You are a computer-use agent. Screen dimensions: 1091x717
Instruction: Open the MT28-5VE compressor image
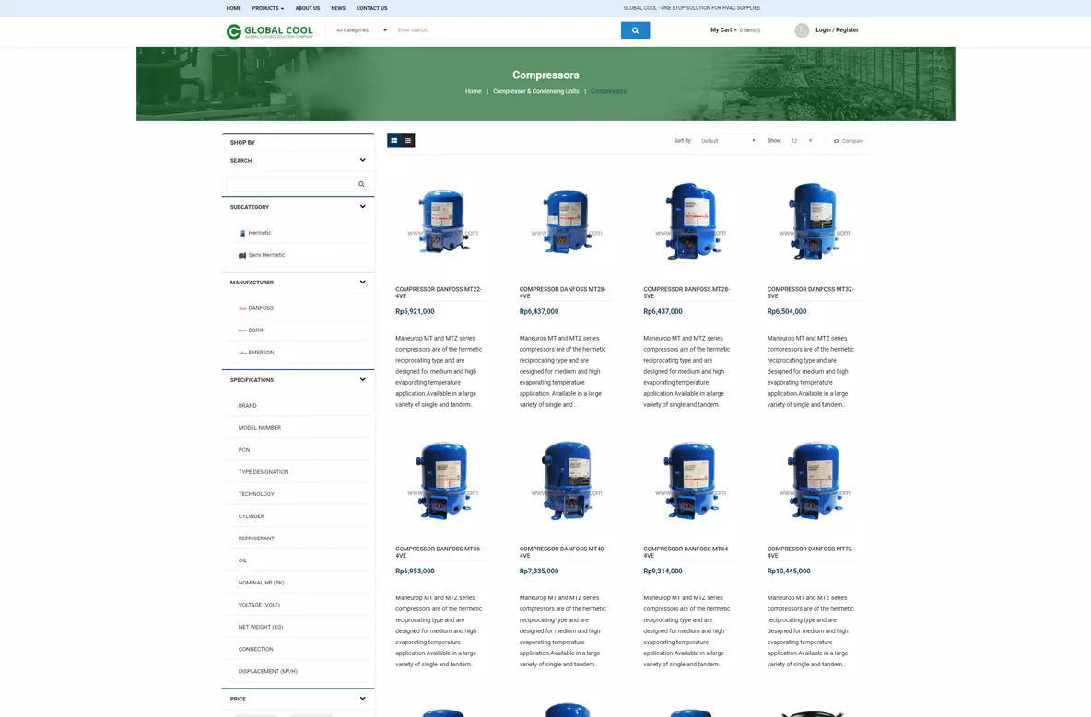[x=689, y=220]
